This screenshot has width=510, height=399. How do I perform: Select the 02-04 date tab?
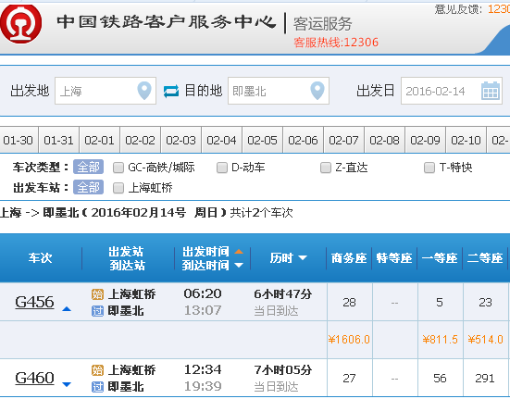pyautogui.click(x=221, y=140)
